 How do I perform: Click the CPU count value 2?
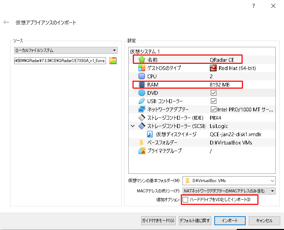[x=211, y=76]
